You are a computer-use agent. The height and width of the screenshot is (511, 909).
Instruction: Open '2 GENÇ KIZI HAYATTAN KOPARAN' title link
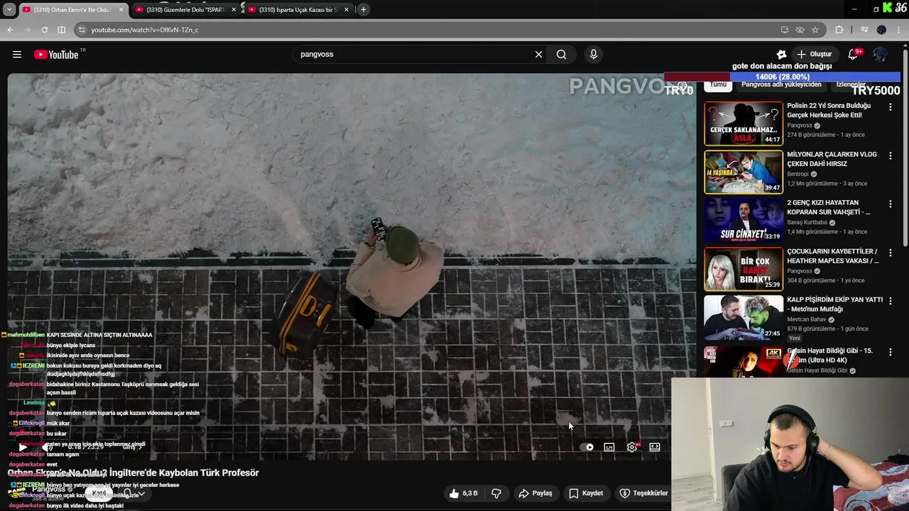pyautogui.click(x=829, y=207)
